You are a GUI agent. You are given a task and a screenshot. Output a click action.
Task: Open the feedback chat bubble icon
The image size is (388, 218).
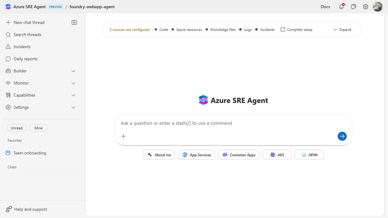pyautogui.click(x=353, y=7)
